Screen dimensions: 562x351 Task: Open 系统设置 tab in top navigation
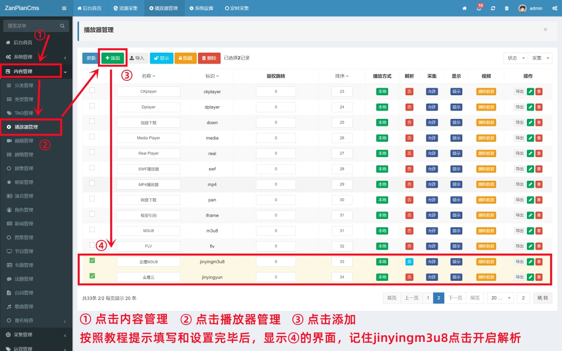201,8
